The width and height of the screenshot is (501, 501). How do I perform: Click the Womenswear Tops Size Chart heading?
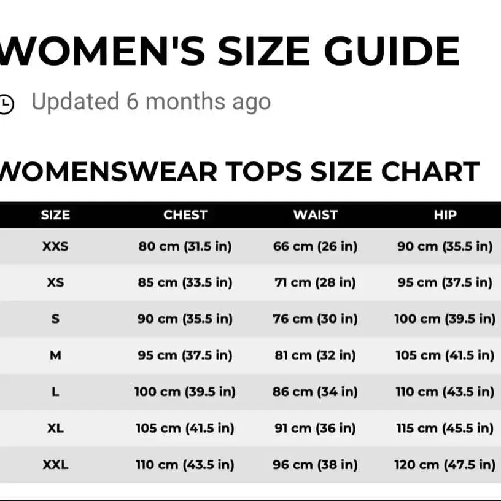tap(239, 172)
